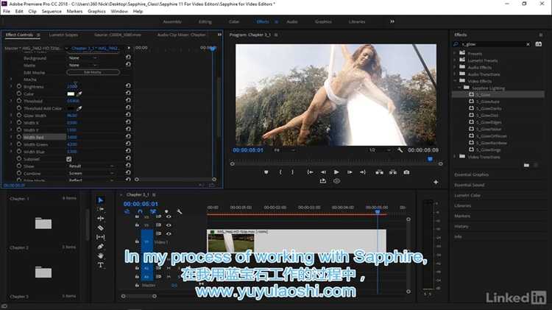Open the Program monitor zoom level dropdown
The width and height of the screenshot is (552, 310).
[284, 150]
